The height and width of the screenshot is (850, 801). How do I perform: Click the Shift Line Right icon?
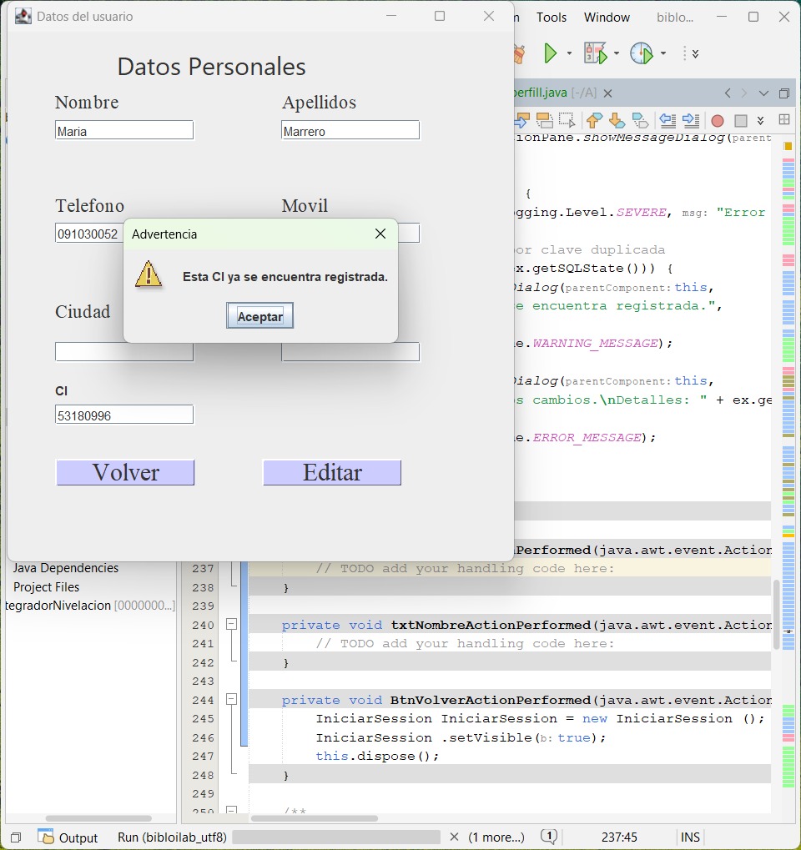[x=690, y=121]
